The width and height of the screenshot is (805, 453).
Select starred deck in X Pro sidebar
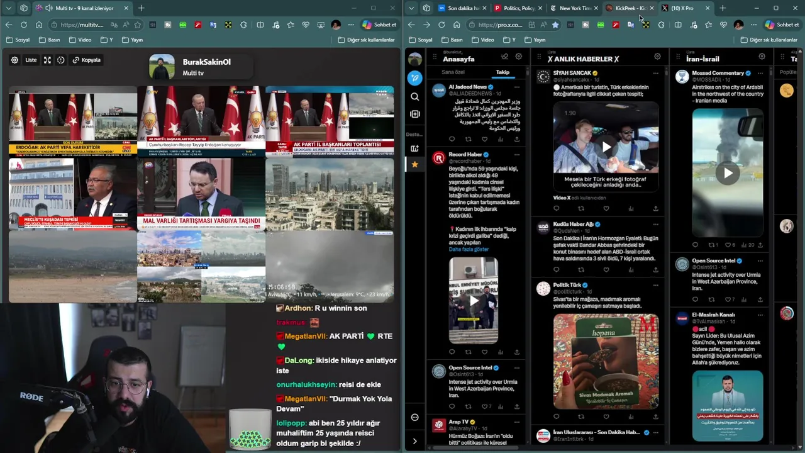[x=414, y=164]
